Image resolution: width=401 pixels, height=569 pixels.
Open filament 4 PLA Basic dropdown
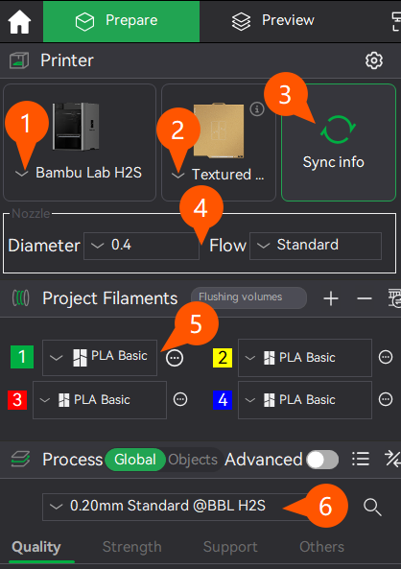(305, 400)
